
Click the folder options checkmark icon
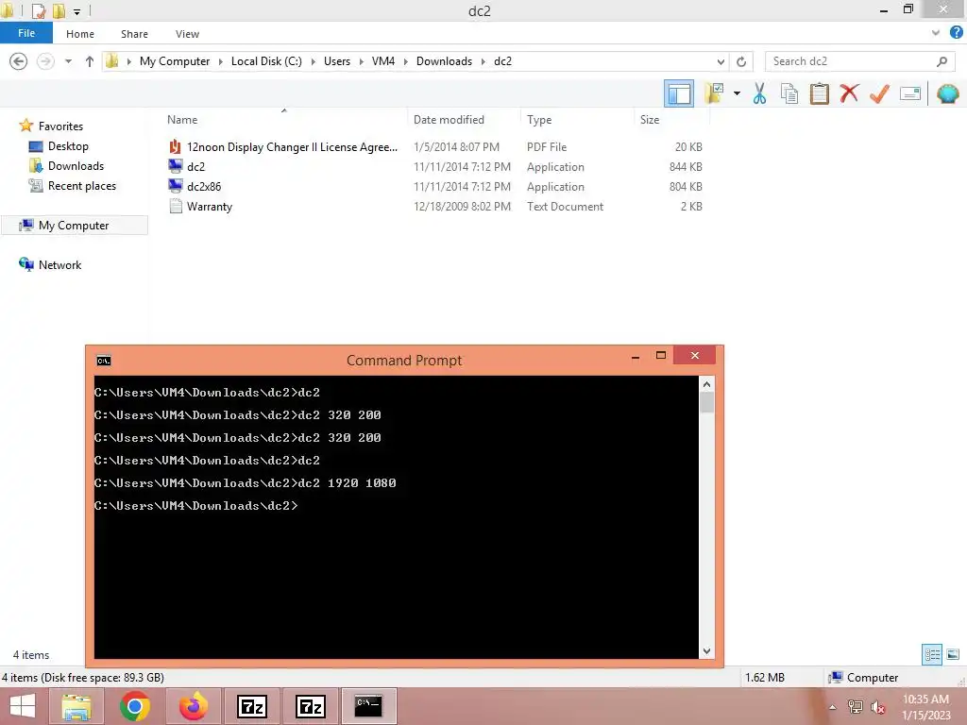[x=714, y=93]
